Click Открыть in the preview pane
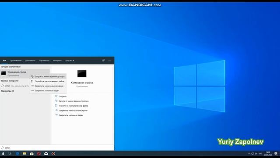 click(63, 97)
